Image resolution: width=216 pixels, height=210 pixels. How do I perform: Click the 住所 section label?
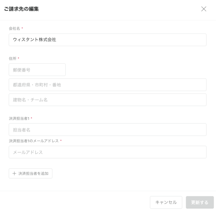tap(13, 58)
